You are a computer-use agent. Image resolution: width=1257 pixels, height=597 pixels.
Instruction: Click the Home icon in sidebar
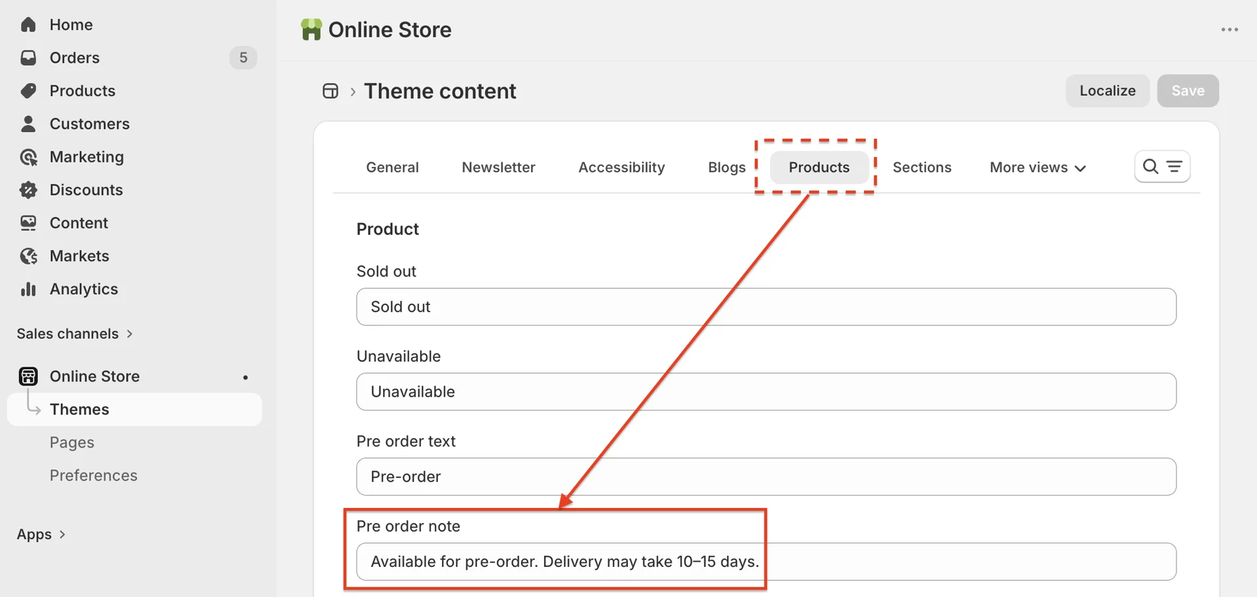tap(28, 25)
